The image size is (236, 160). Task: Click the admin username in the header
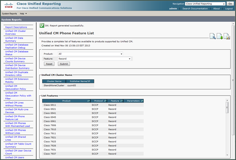173,8
